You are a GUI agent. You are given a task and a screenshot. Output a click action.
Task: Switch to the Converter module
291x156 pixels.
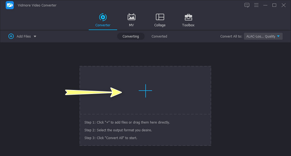point(103,20)
